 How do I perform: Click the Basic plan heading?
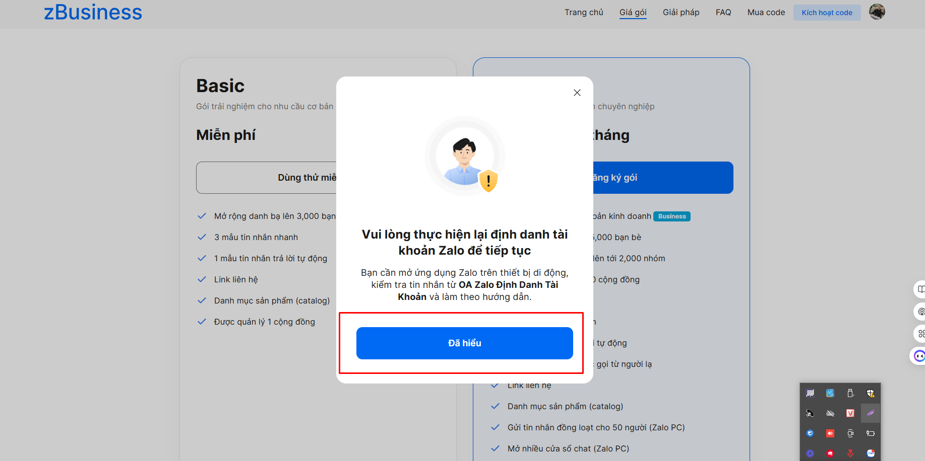pyautogui.click(x=220, y=86)
